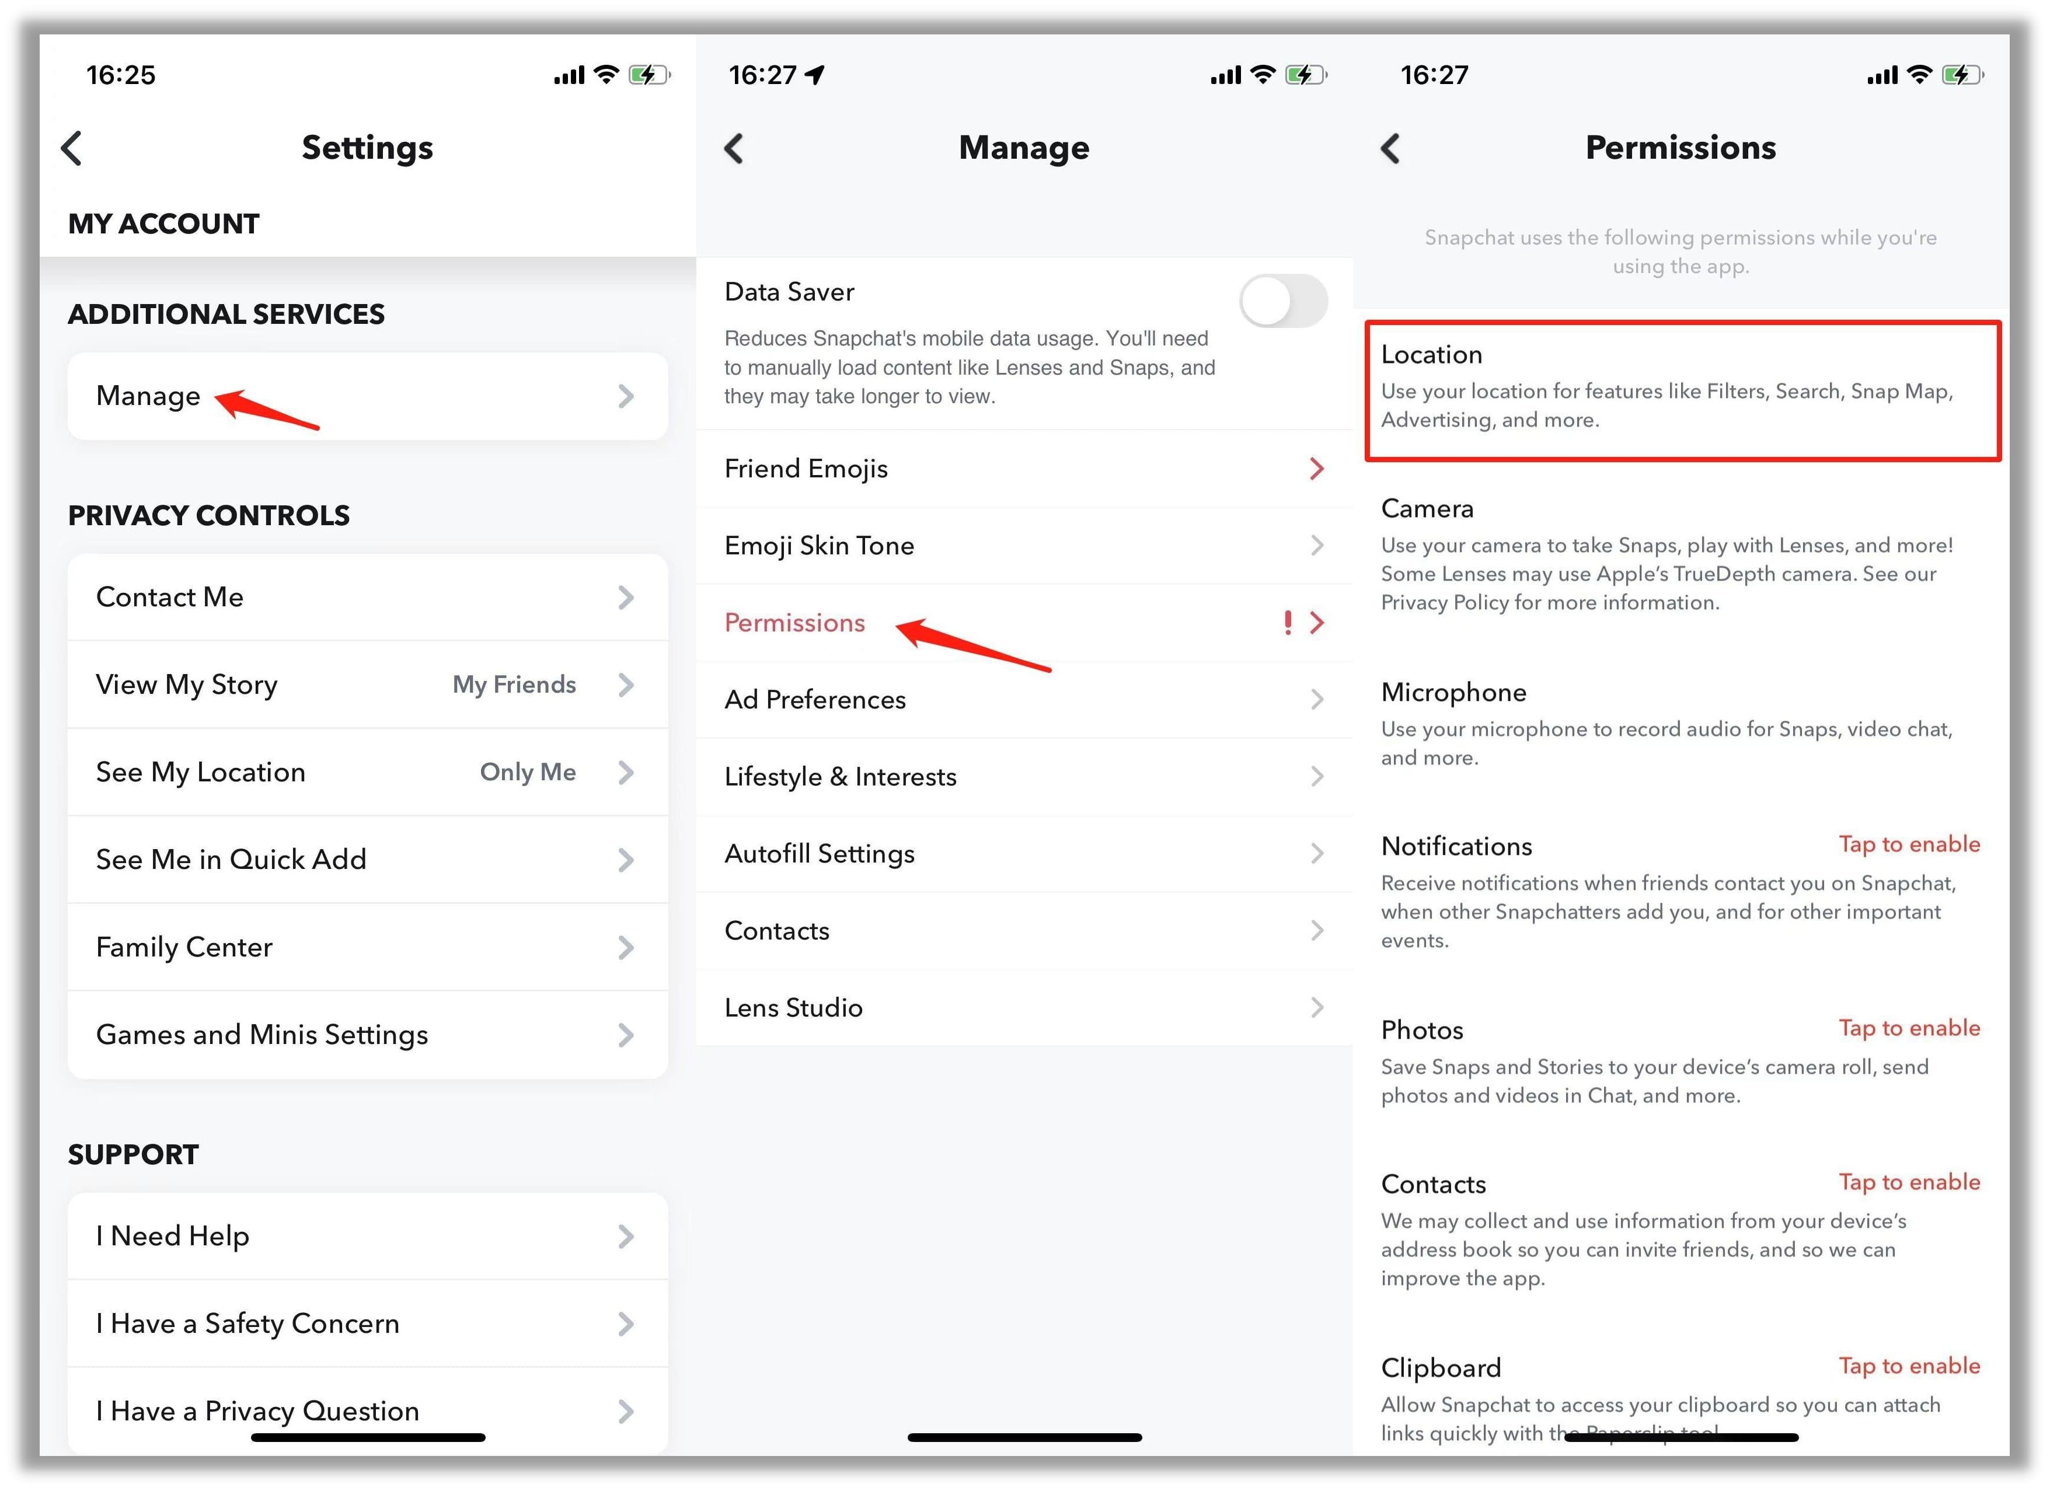Tap the back arrow on Manage screen
2050x1491 pixels.
tap(734, 148)
